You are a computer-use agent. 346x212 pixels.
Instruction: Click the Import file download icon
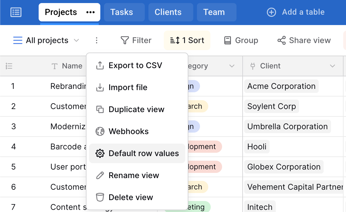click(100, 87)
